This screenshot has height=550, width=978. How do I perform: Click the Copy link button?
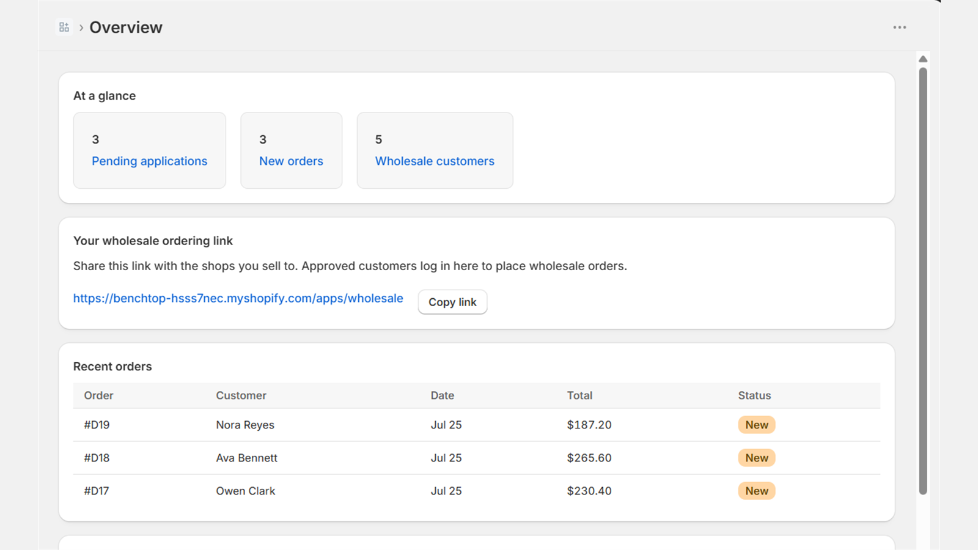point(452,302)
